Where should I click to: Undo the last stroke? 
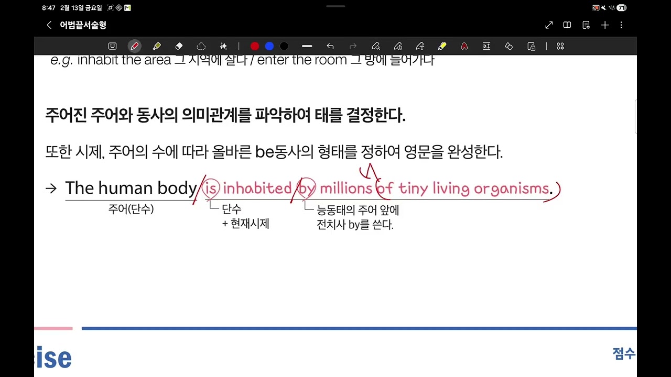coord(330,46)
